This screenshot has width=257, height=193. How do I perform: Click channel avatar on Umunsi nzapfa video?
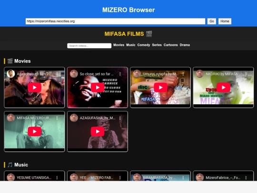(137, 74)
